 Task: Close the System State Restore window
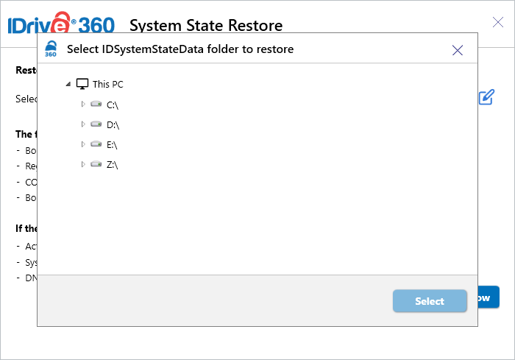(498, 22)
